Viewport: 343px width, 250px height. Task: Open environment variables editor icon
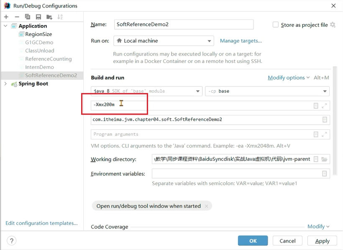click(x=325, y=174)
